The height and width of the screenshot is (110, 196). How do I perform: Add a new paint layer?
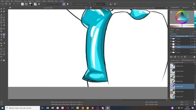click(171, 57)
